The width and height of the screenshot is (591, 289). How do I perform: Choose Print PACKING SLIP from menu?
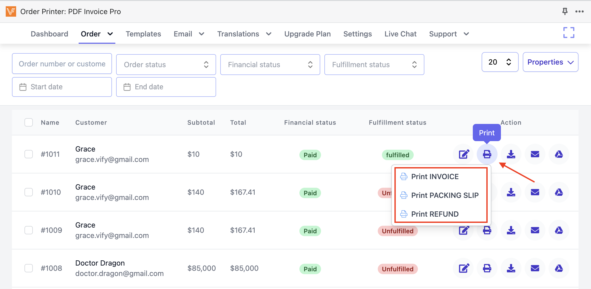pos(445,195)
